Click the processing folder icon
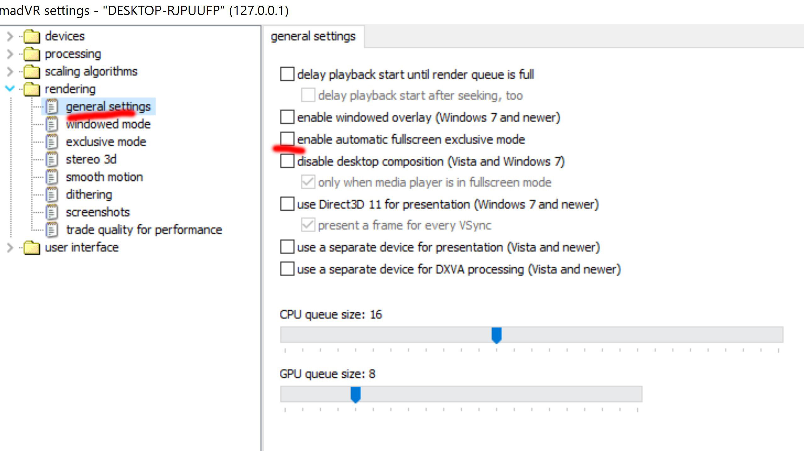This screenshot has height=451, width=804. [32, 54]
